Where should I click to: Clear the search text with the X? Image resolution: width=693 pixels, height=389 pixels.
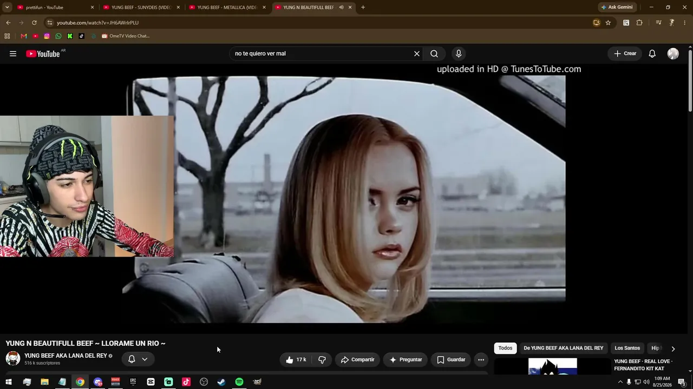[417, 53]
